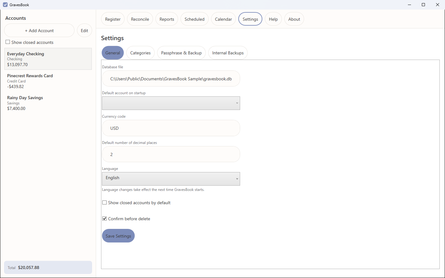
Task: Open Internal Backups sub-tab
Action: click(228, 53)
